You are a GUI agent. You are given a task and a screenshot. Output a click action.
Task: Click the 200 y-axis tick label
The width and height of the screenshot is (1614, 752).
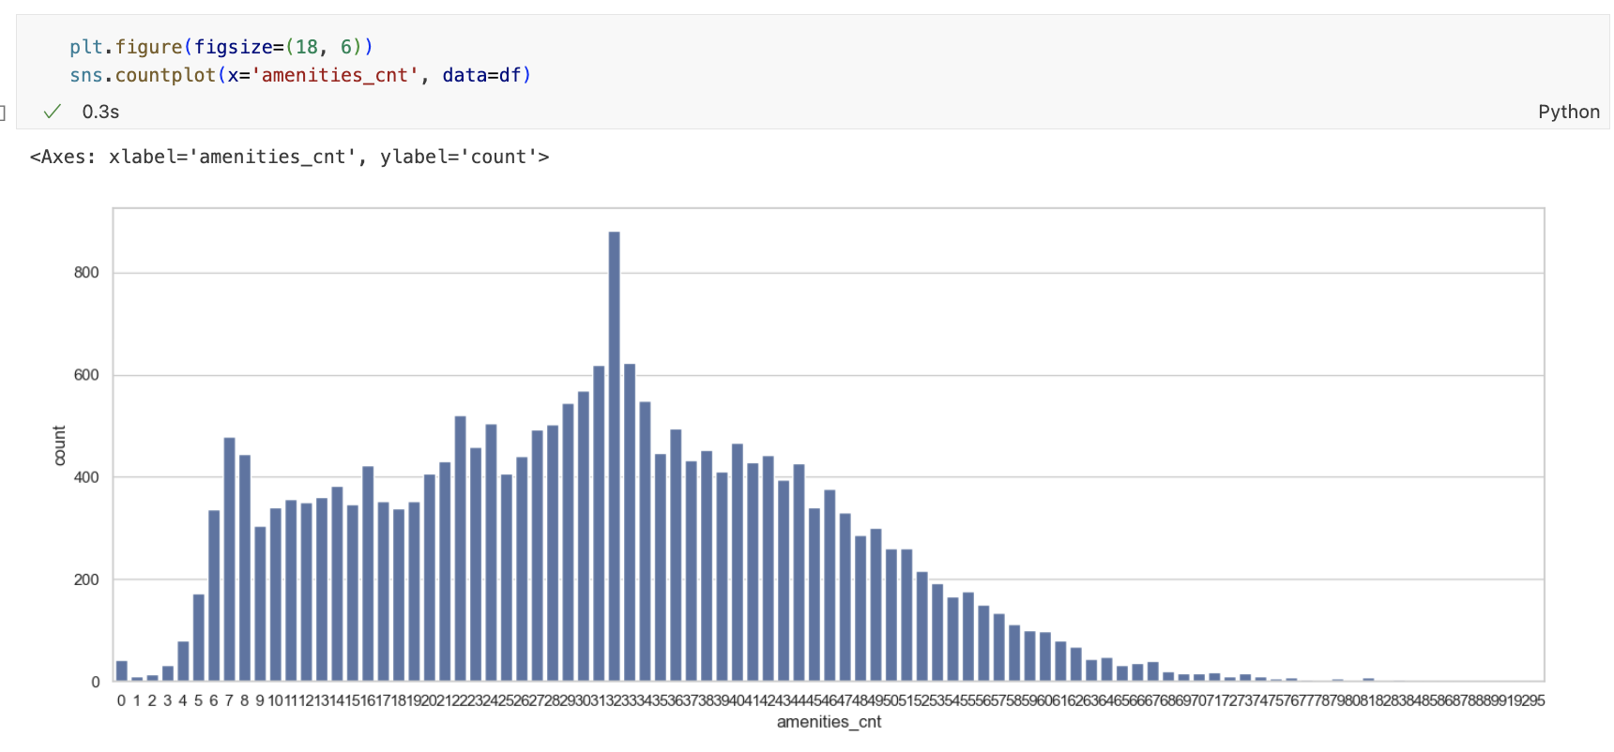click(x=86, y=579)
